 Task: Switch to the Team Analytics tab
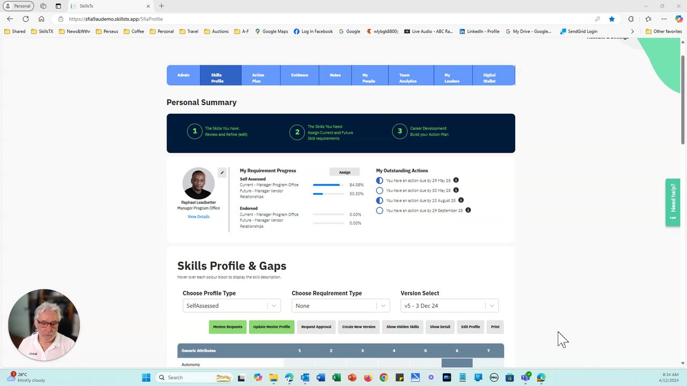(411, 75)
